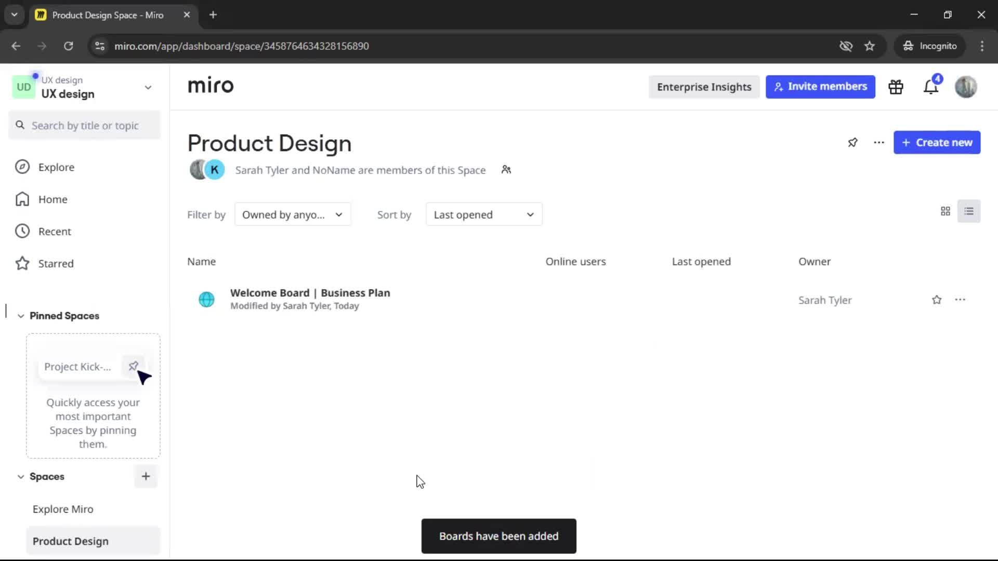Screen dimensions: 998x561
Task: Switch to grid view layout
Action: (x=946, y=211)
